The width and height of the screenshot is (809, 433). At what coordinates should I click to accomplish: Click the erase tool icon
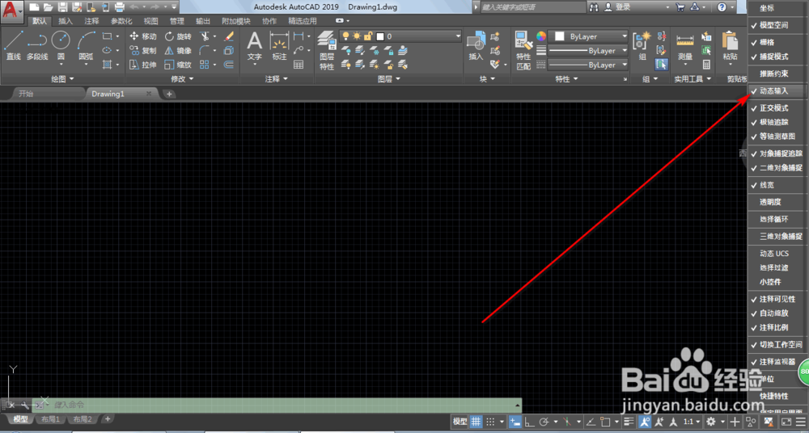coord(229,36)
